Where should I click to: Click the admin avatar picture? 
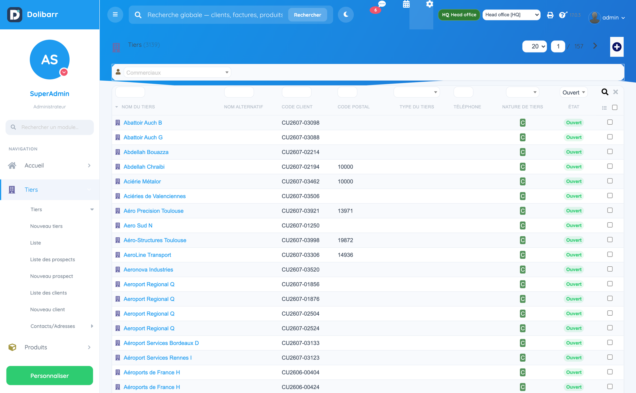594,17
